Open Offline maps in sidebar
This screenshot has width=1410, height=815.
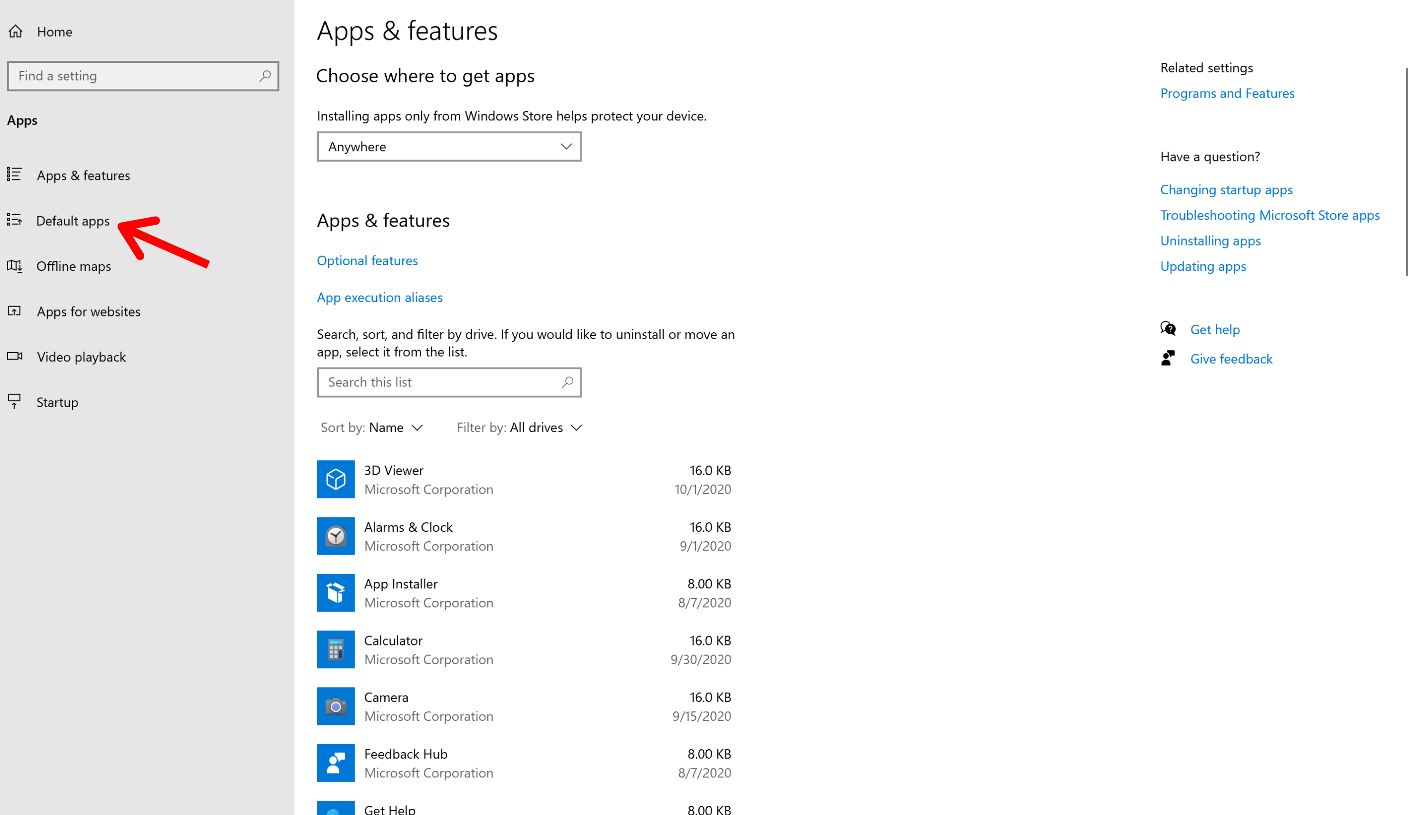pos(73,266)
